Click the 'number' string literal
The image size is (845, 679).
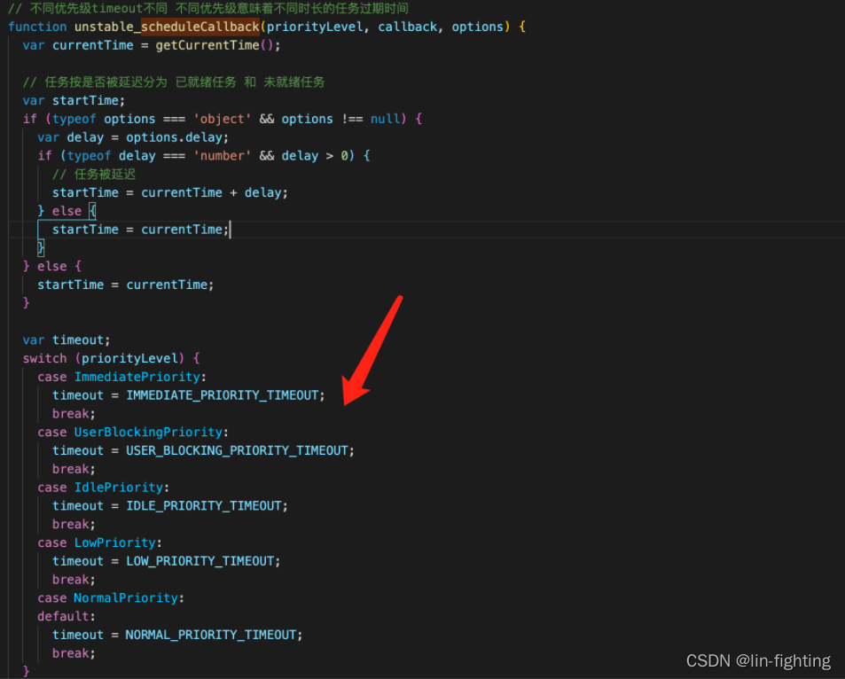[x=222, y=156]
